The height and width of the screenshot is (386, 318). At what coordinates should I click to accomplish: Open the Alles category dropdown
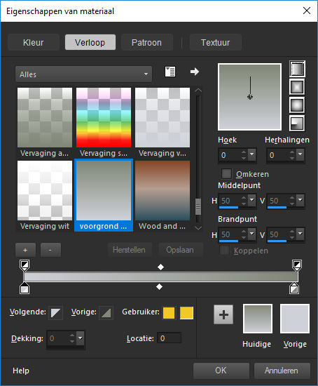tap(83, 74)
